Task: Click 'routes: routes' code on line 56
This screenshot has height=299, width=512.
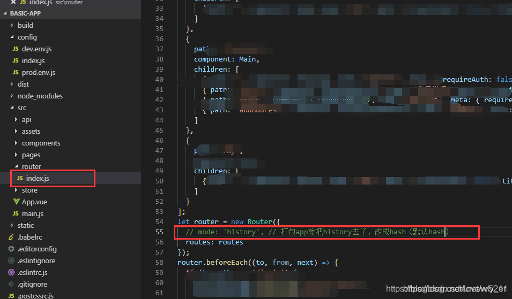Action: tap(214, 242)
